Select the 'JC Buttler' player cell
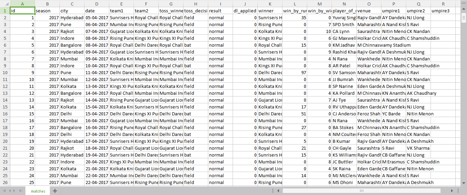This screenshot has width=467, height=195. pos(344,162)
